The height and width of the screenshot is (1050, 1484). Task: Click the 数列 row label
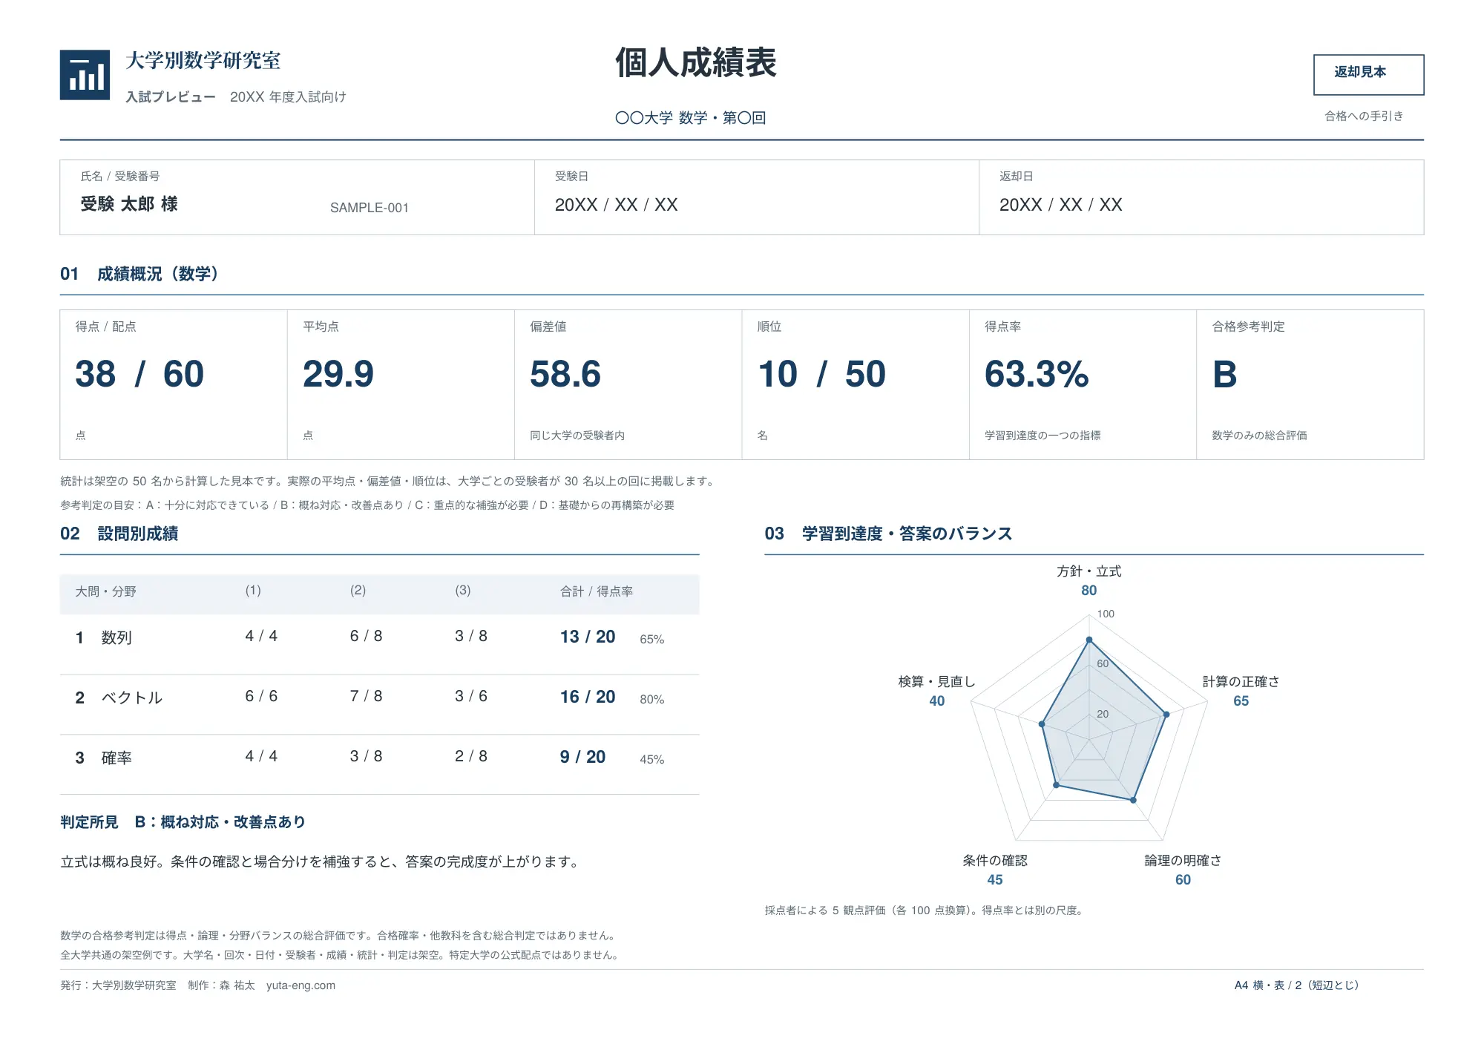(116, 637)
